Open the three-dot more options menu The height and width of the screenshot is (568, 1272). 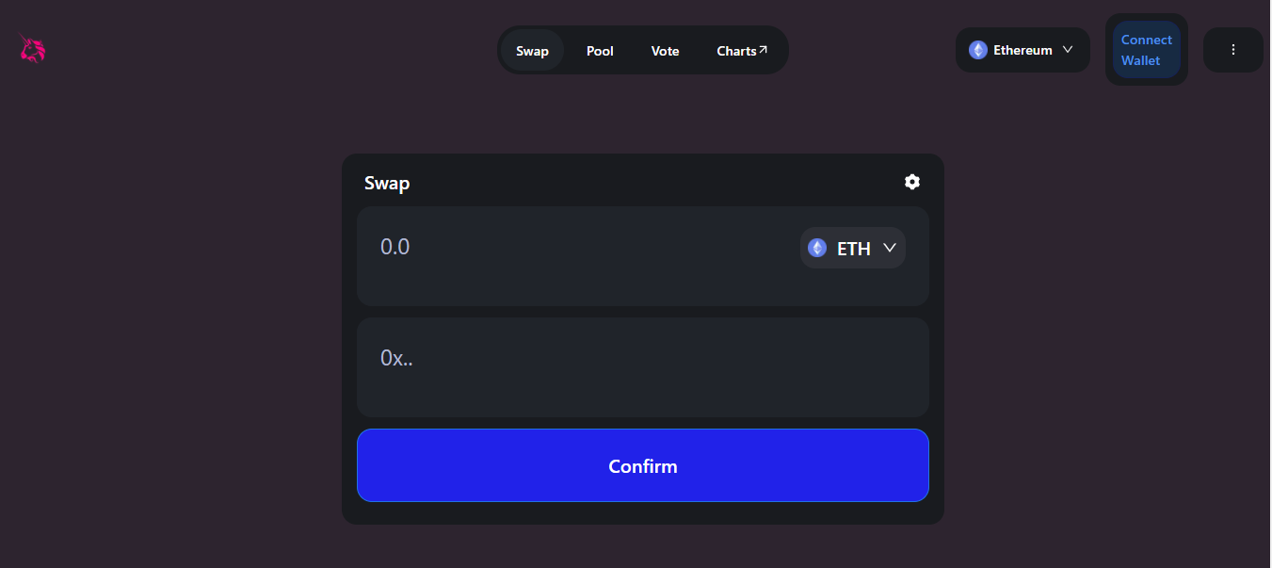[x=1233, y=50]
